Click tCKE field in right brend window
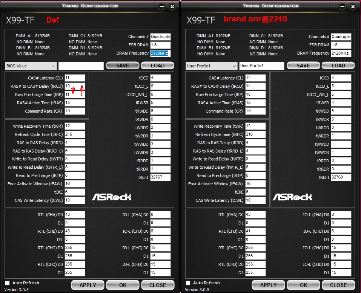The image size is (361, 293). click(x=255, y=192)
